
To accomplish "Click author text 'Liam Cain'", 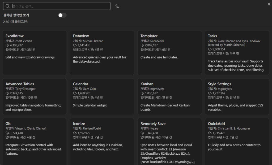I will tap(89, 89).
